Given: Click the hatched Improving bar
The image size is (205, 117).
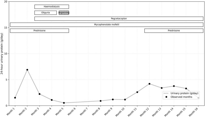Looking at the screenshot, I should coord(64,13).
